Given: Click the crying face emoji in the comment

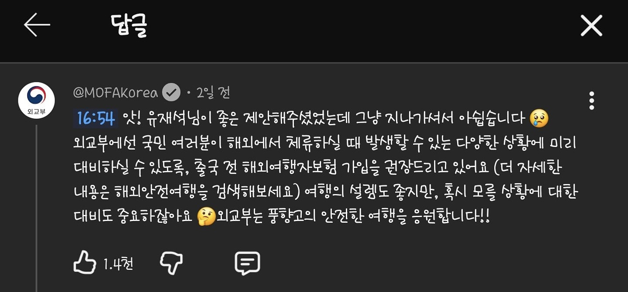Looking at the screenshot, I should [539, 118].
